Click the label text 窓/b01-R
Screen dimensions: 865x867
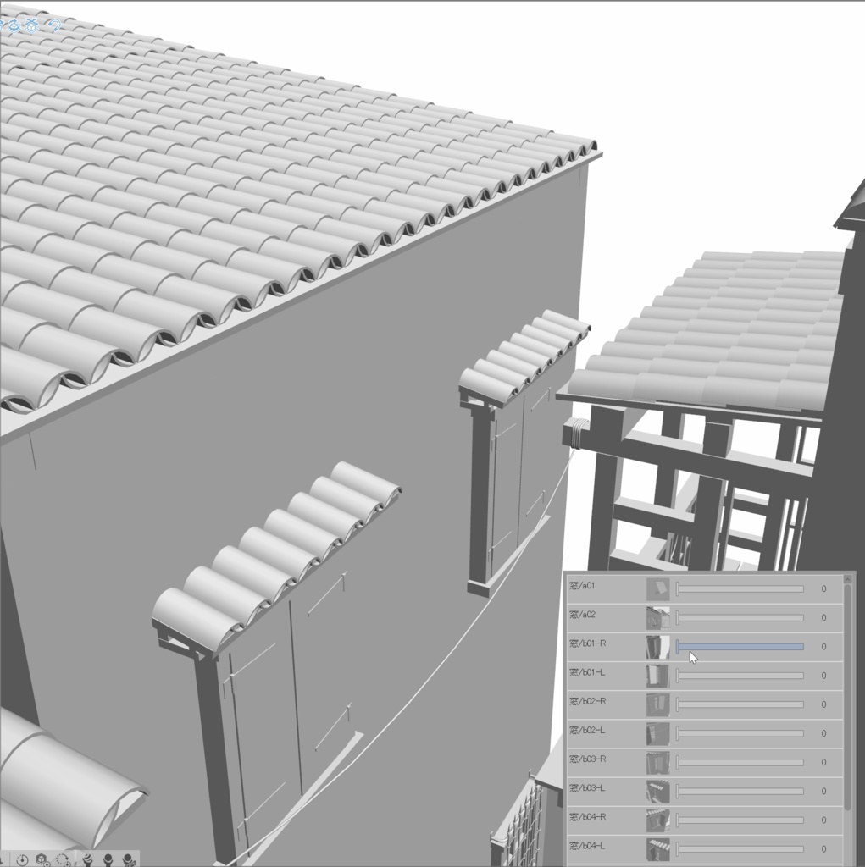[588, 643]
